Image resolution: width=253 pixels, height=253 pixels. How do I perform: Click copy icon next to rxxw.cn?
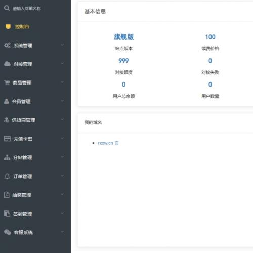pos(116,143)
